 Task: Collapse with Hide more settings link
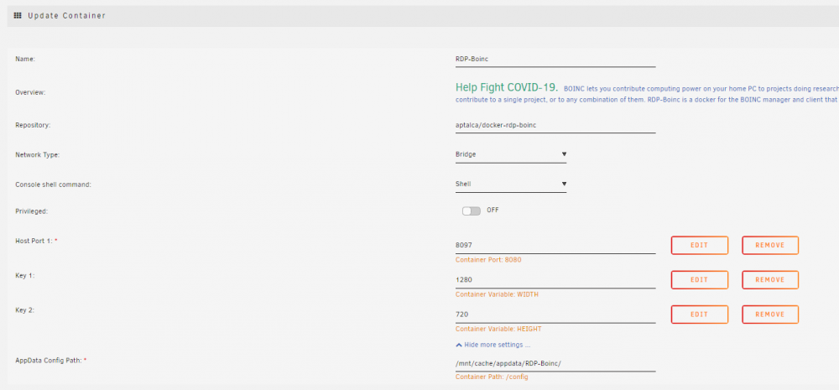click(492, 345)
